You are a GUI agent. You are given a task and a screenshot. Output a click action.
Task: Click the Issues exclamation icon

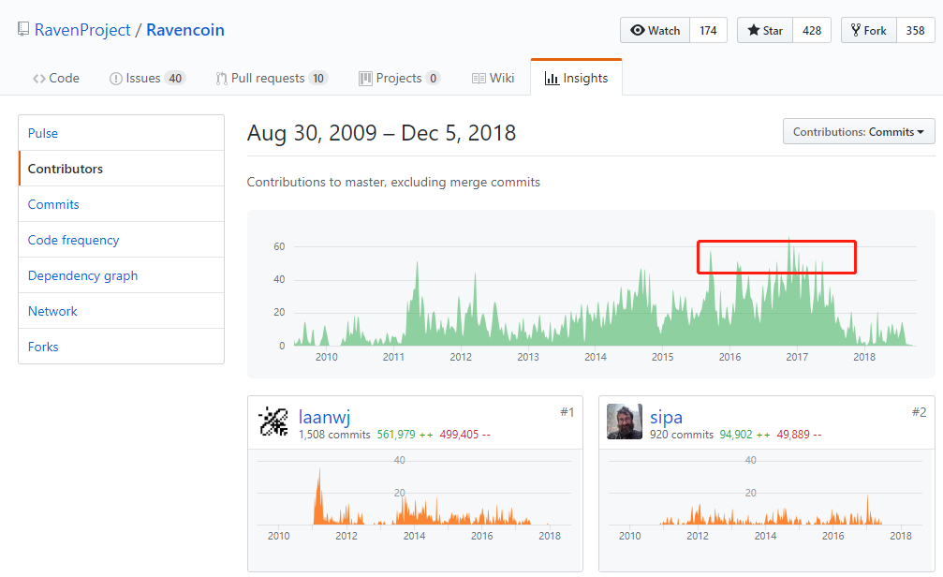115,79
